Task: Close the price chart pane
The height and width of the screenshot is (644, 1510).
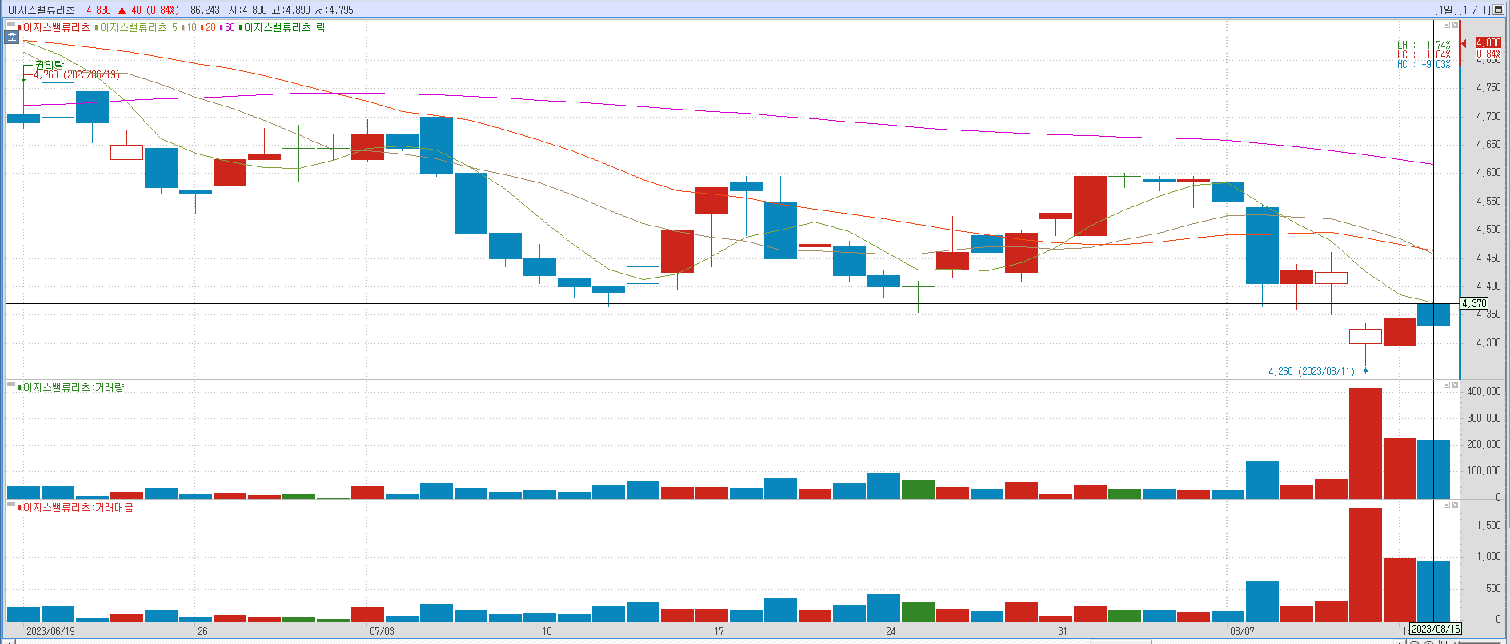Action: point(1455,25)
